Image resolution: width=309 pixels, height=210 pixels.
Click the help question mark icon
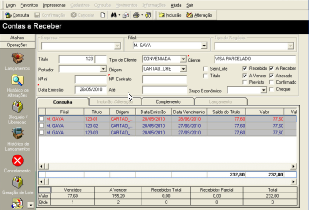pos(148,15)
